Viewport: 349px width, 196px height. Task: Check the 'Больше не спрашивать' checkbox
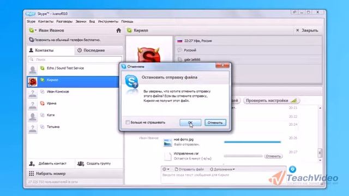pos(128,122)
